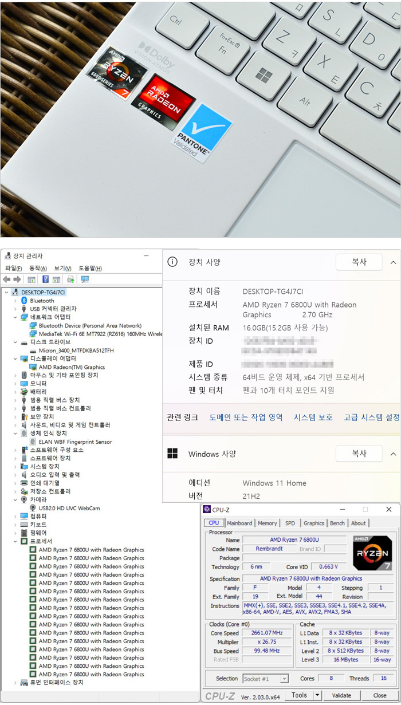This screenshot has width=401, height=705.
Task: Click the blue Help icon in toolbar
Action: coord(45,279)
